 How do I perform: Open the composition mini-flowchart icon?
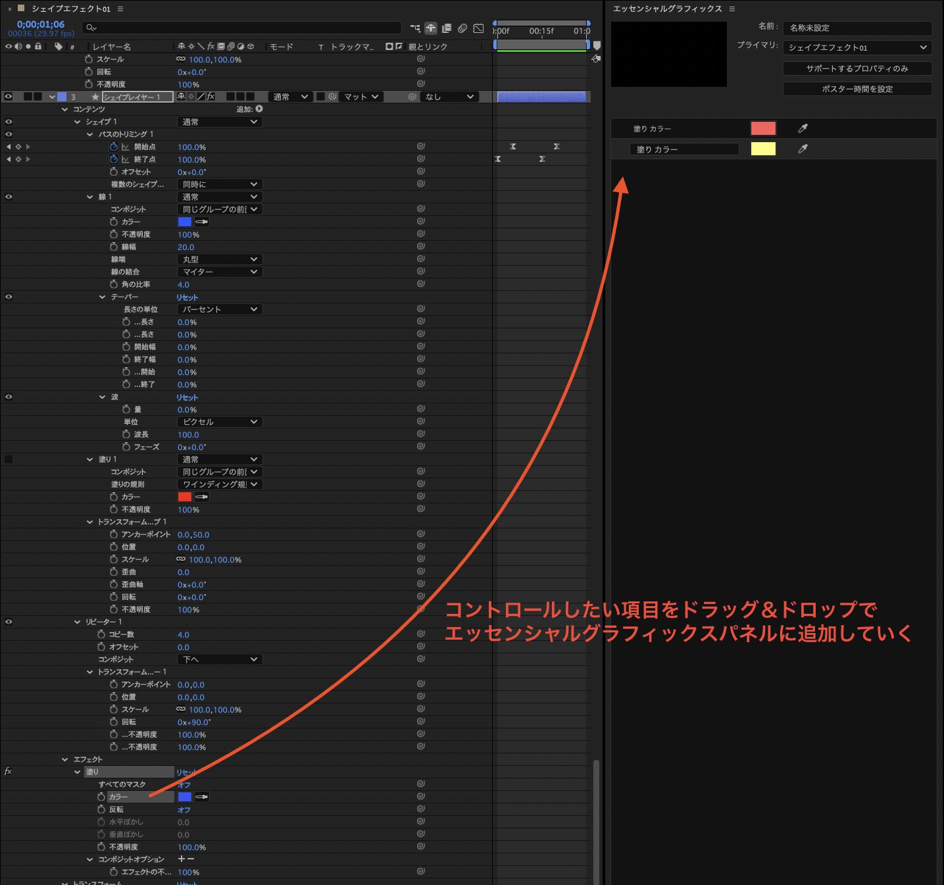pyautogui.click(x=415, y=28)
